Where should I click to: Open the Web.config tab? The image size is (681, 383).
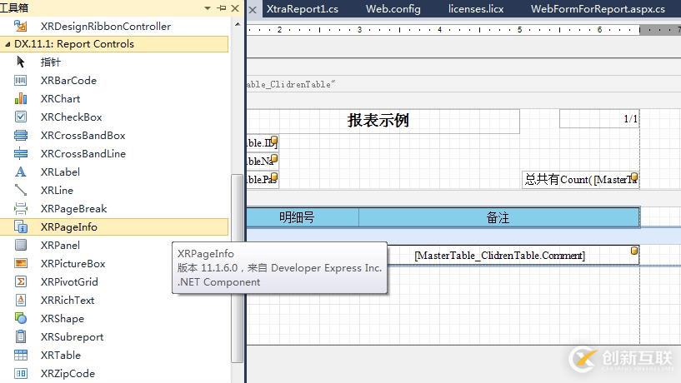[x=393, y=8]
